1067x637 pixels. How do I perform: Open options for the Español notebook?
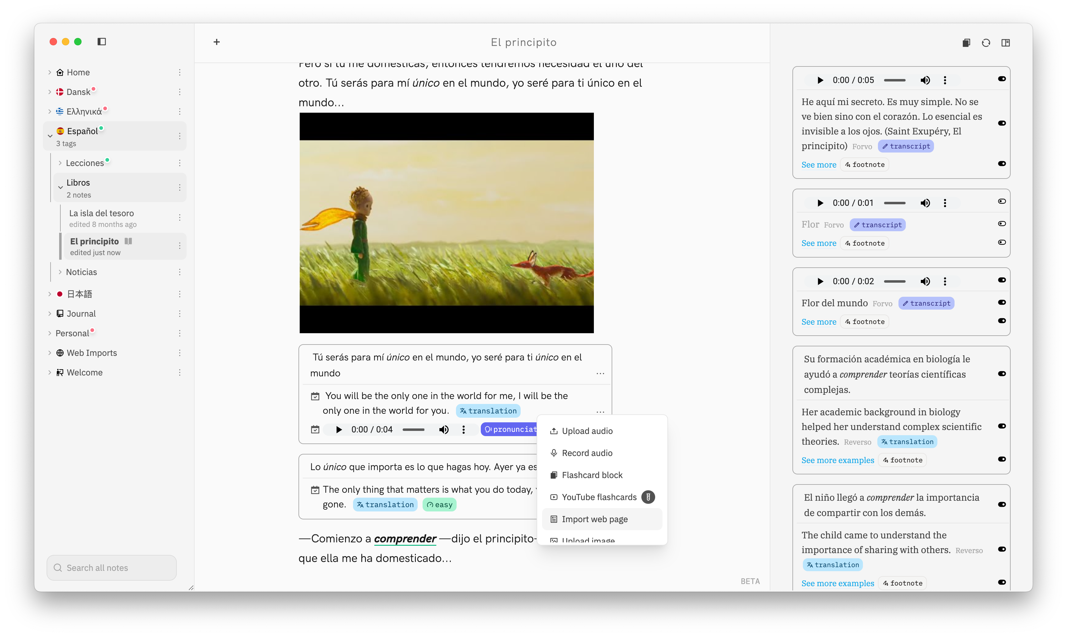[x=180, y=136]
